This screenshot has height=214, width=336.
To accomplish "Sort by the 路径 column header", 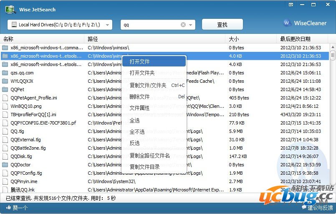I will tap(155, 39).
